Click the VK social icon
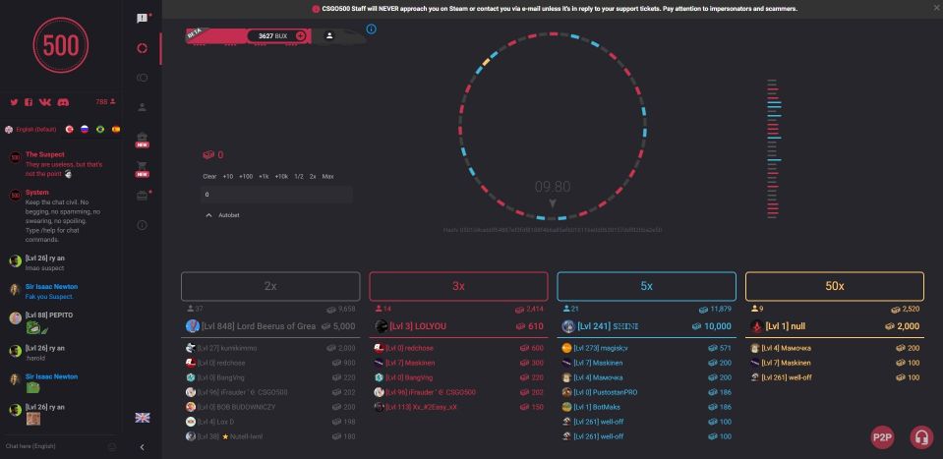The height and width of the screenshot is (459, 943). (45, 102)
